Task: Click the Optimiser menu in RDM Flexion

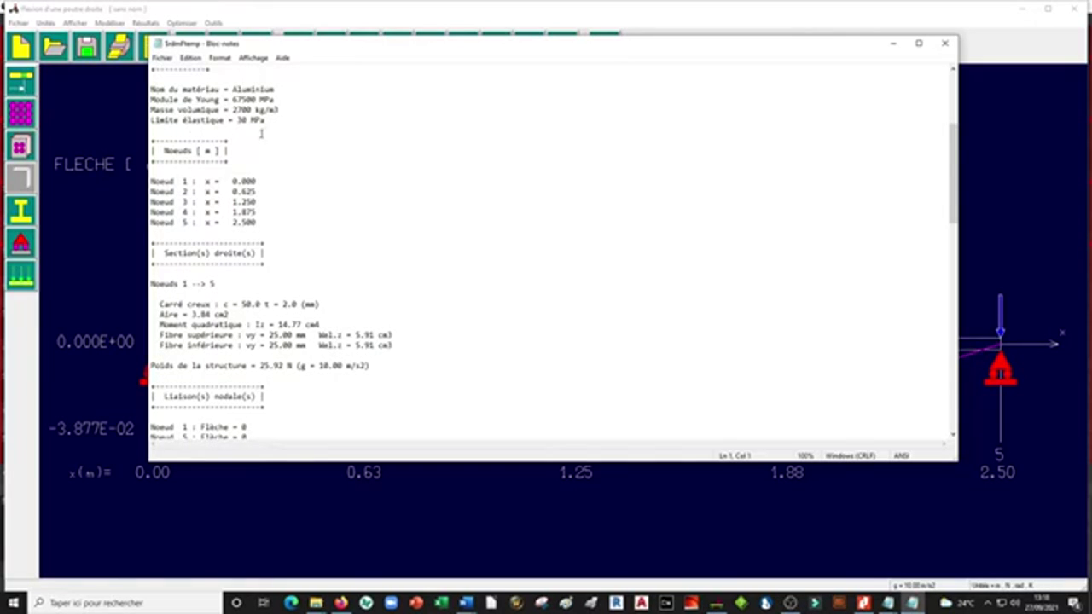Action: pos(182,23)
